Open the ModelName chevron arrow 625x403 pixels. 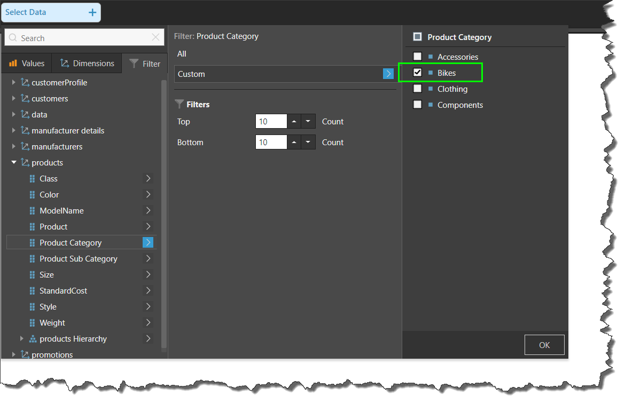click(x=148, y=210)
